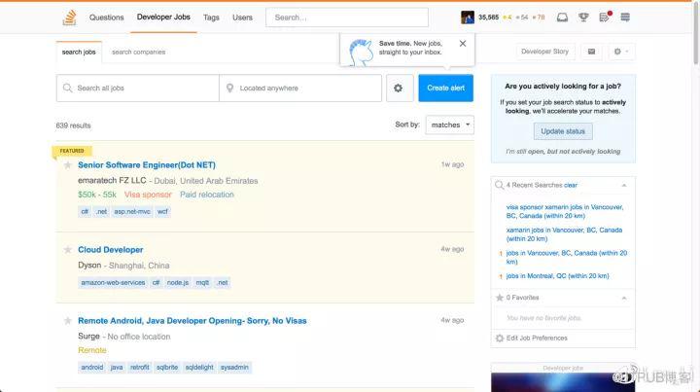Open search filter settings gear button
Viewport: 700px width, 392px height.
tap(400, 88)
